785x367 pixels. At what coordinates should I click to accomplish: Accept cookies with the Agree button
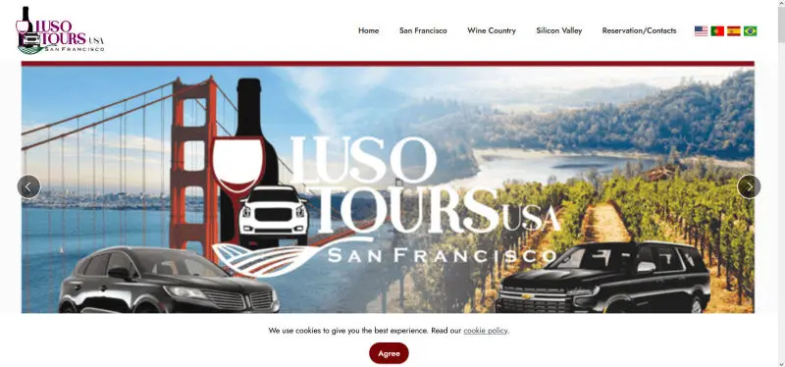coord(389,353)
